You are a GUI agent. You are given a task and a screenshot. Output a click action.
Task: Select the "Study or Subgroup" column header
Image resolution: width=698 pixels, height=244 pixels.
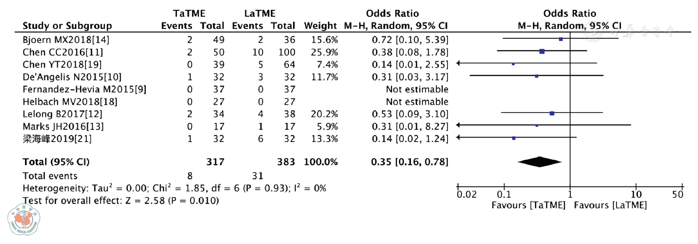click(x=67, y=26)
